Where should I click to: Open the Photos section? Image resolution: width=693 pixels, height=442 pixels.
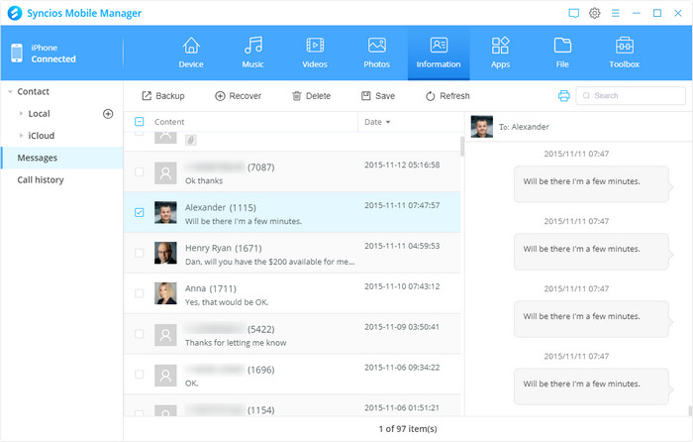click(376, 53)
